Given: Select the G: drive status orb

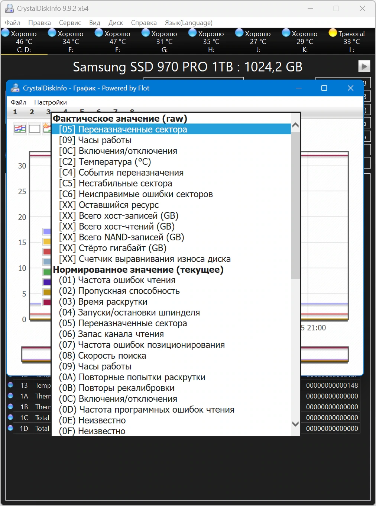Looking at the screenshot, I should pyautogui.click(x=146, y=33).
